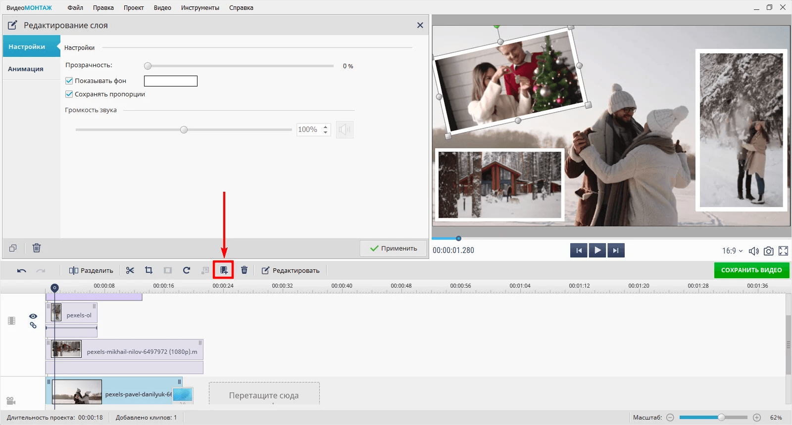
Task: Click 'СОХРАНИТЬ ВИДЕО' button
Action: pos(751,270)
